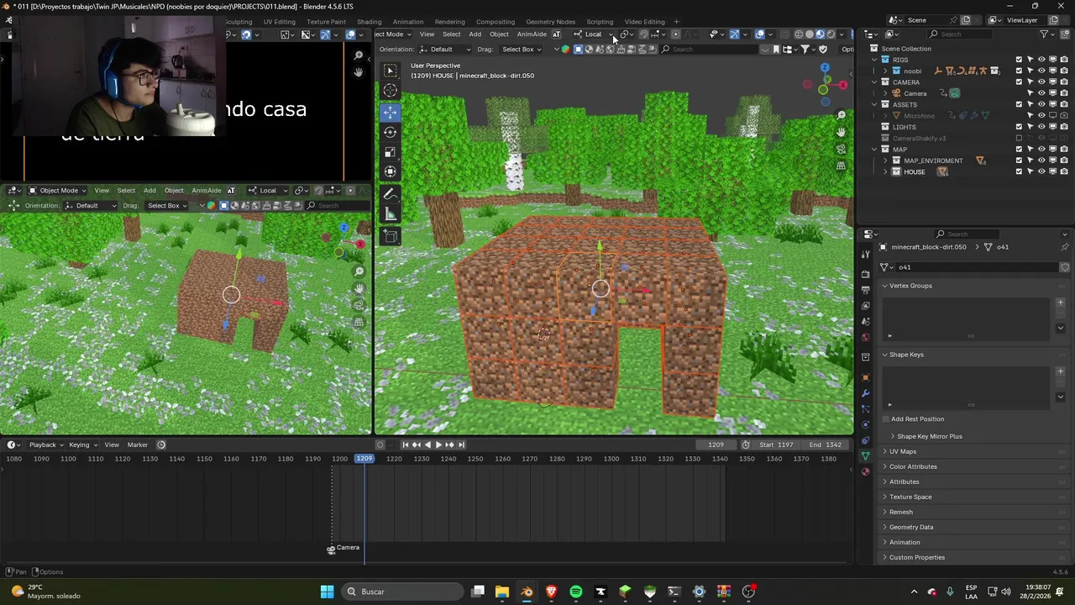Open AnimAide menu in main viewport header
This screenshot has width=1075, height=605.
(x=532, y=34)
